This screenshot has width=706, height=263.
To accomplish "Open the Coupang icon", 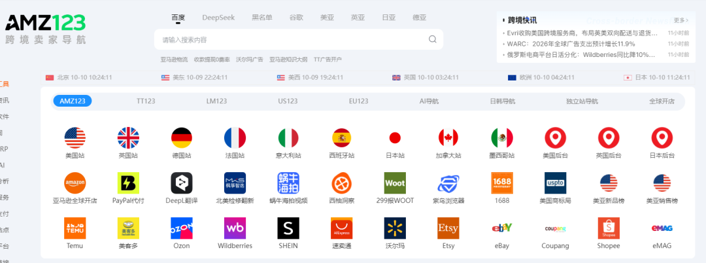I will click(x=555, y=228).
